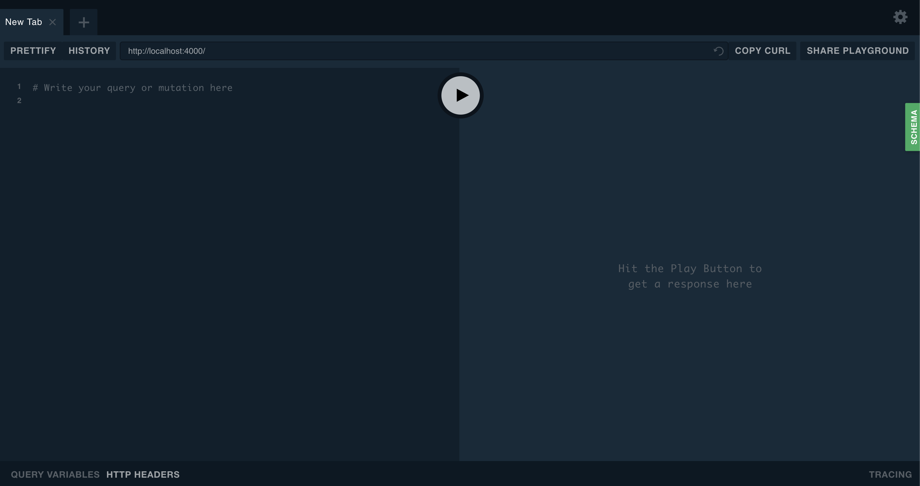The width and height of the screenshot is (920, 486).
Task: Open the settings gear icon
Action: pos(900,17)
